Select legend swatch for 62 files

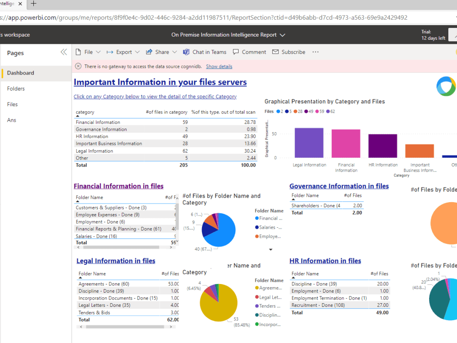(328, 112)
